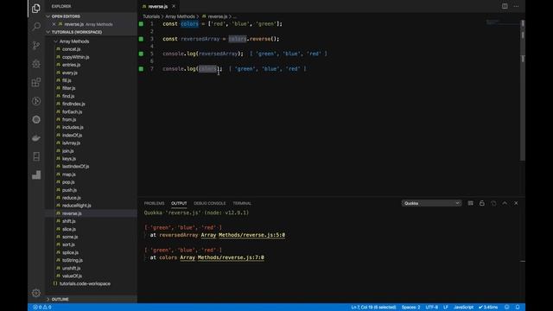The height and width of the screenshot is (311, 553).
Task: Open the Run and Debug icon
Action: pos(36,64)
